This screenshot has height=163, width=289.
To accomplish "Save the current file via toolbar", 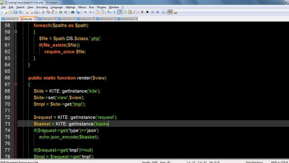I will pos(15,12).
